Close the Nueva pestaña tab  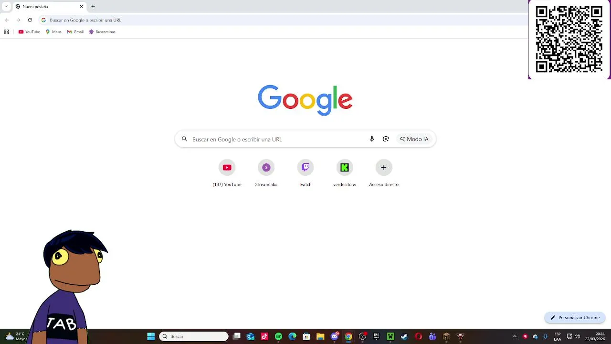(x=81, y=7)
